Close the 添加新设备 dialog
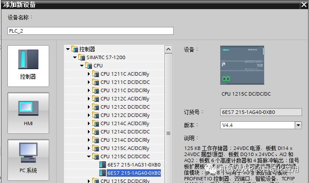 click(304, 4)
